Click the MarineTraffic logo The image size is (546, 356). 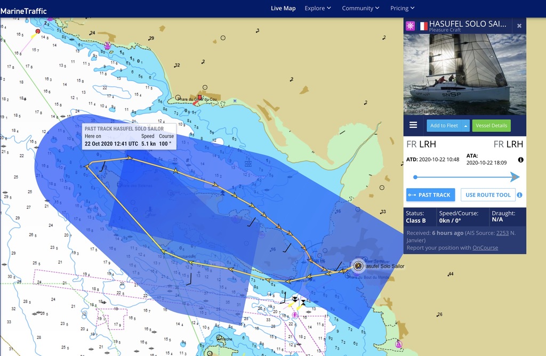pos(23,11)
